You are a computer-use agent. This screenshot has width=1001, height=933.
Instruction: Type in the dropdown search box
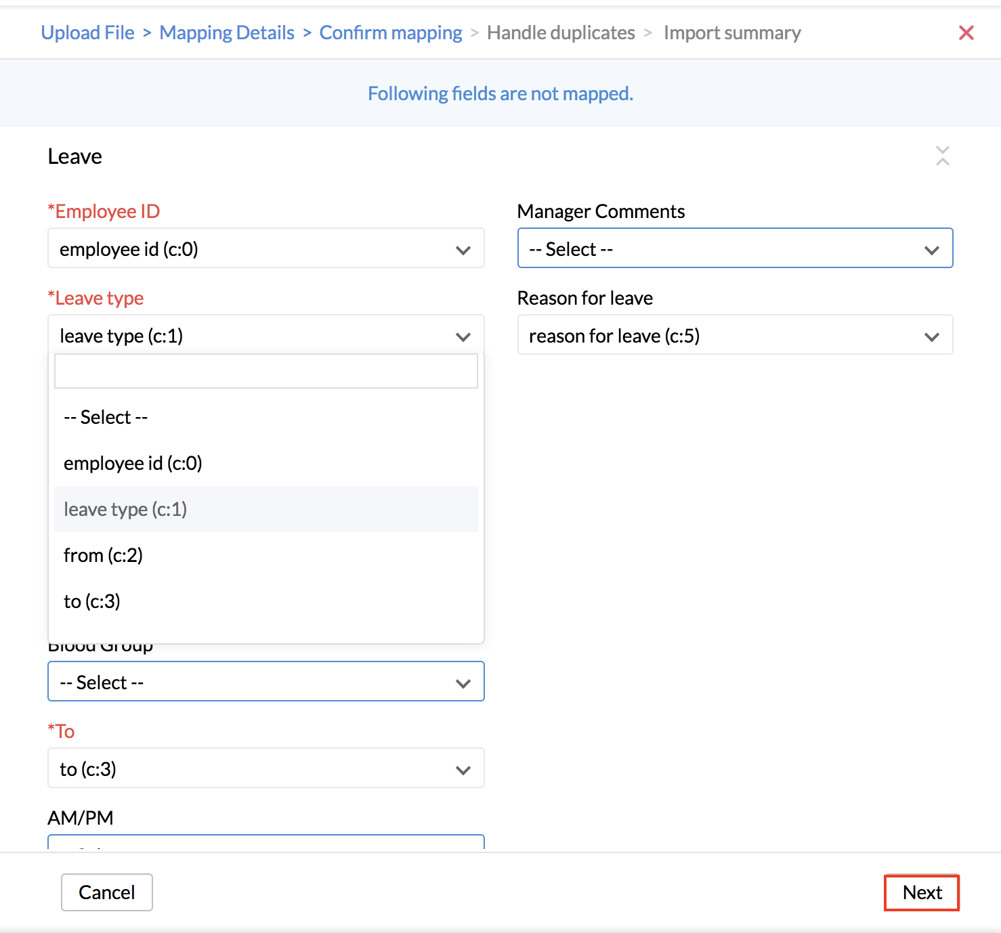[x=265, y=371]
